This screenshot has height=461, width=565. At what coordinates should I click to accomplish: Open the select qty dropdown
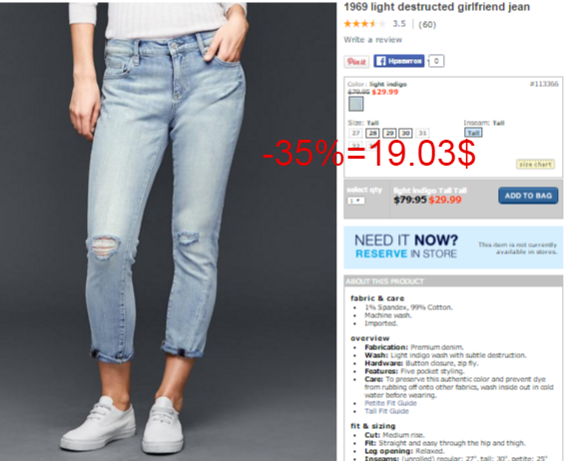click(355, 201)
